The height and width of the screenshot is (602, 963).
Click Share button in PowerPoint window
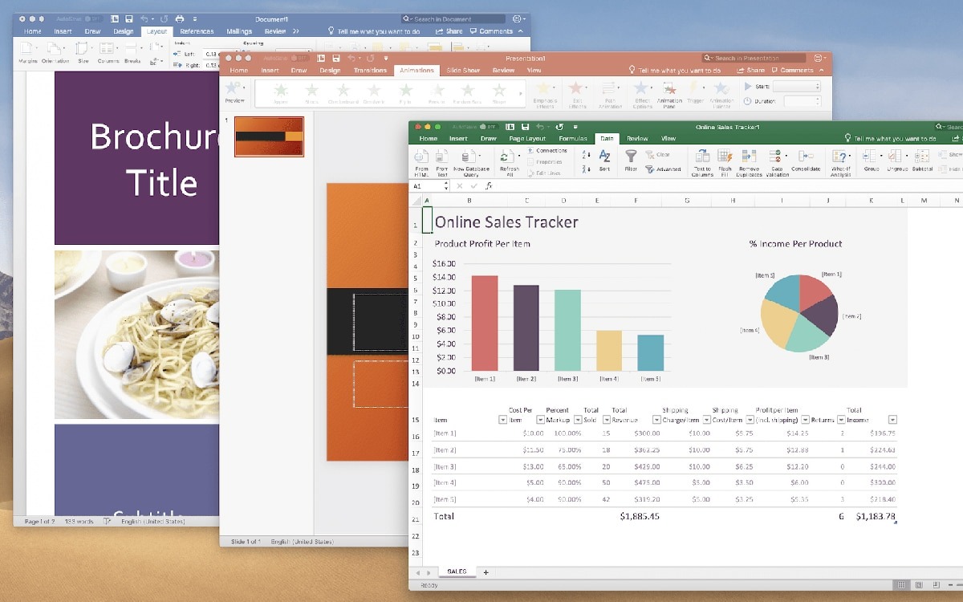click(752, 71)
